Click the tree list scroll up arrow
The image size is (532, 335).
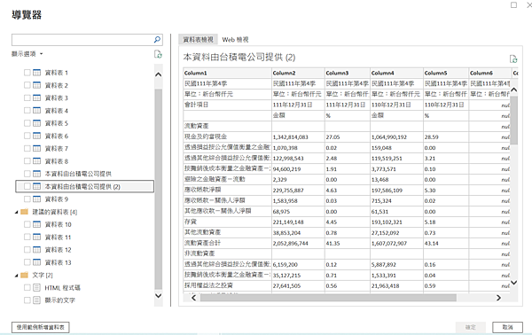pyautogui.click(x=159, y=74)
